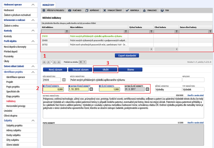Focus the Výchozí hodnota field

[x=53, y=89]
